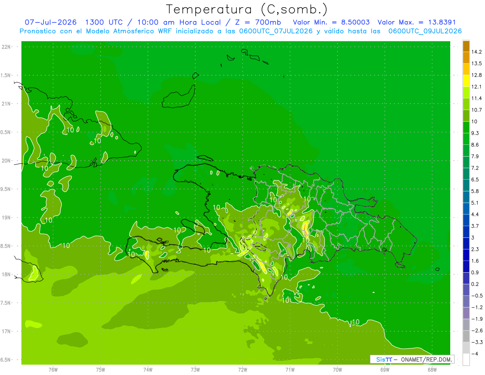Click the "20N" latitude axis label
Image resolution: width=485 pixels, height=375 pixels.
(6, 161)
